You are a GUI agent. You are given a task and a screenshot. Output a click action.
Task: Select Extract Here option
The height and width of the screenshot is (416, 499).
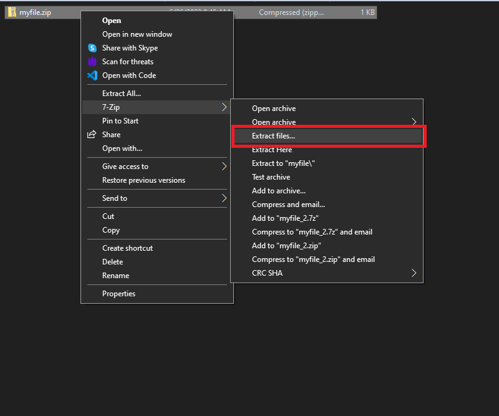(x=272, y=150)
